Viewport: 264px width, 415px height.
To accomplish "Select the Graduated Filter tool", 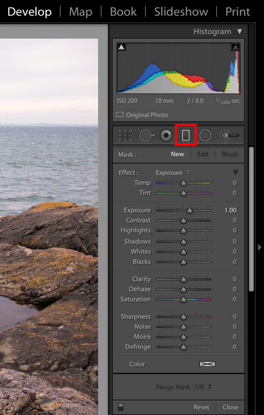I will pyautogui.click(x=186, y=135).
